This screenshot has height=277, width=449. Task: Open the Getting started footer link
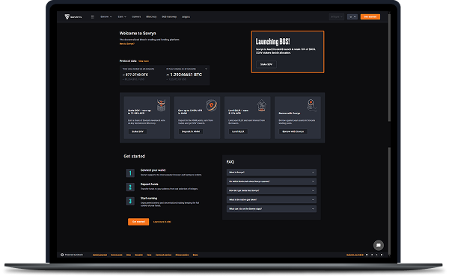point(100,255)
